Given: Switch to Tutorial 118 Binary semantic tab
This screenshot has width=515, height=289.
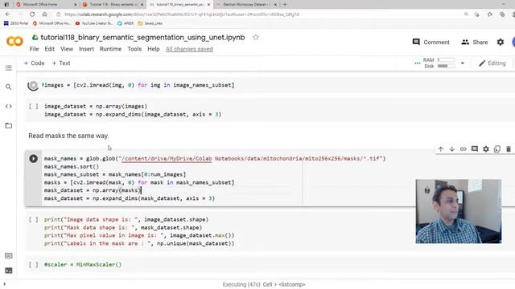Looking at the screenshot, I should click(113, 5).
